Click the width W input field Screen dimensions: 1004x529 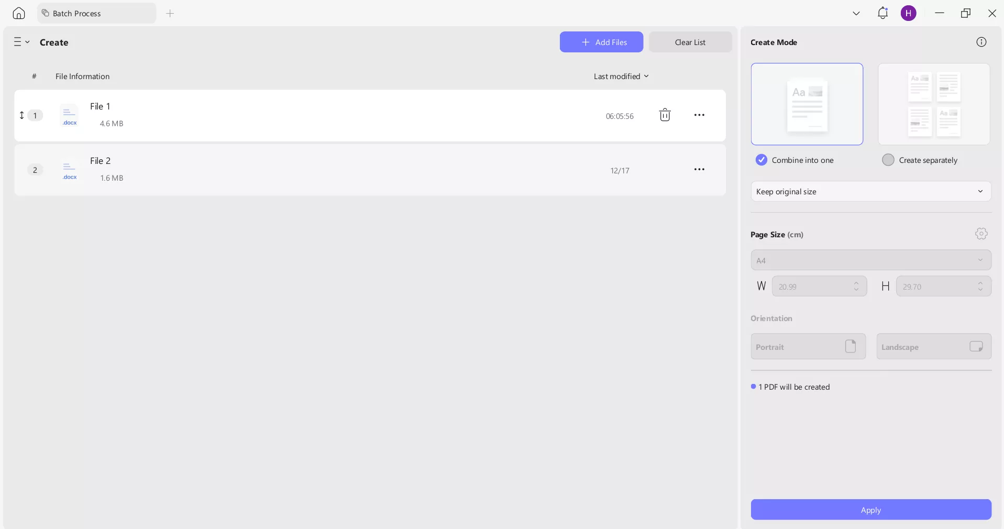tap(812, 286)
